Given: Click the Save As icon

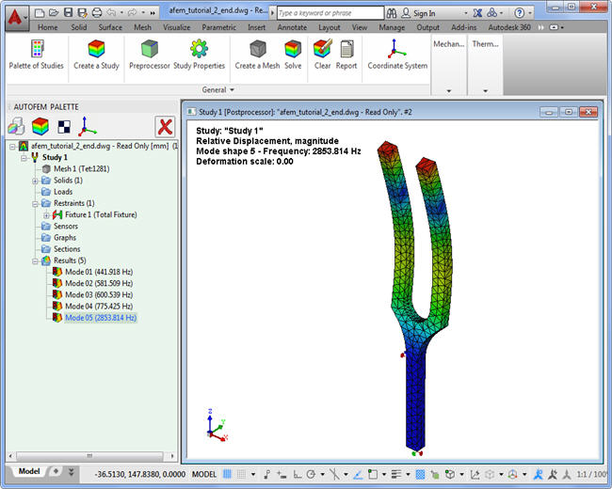Looking at the screenshot, I should coord(82,13).
